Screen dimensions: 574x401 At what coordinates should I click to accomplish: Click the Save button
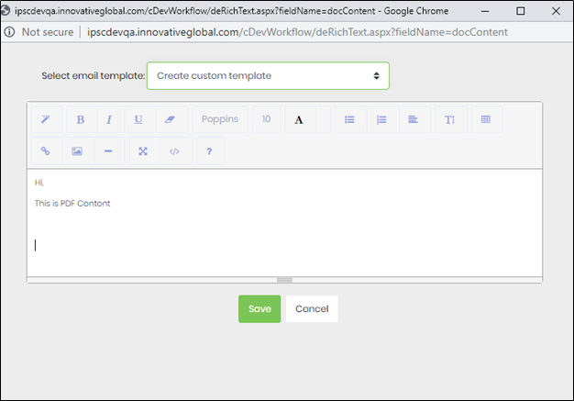point(259,308)
